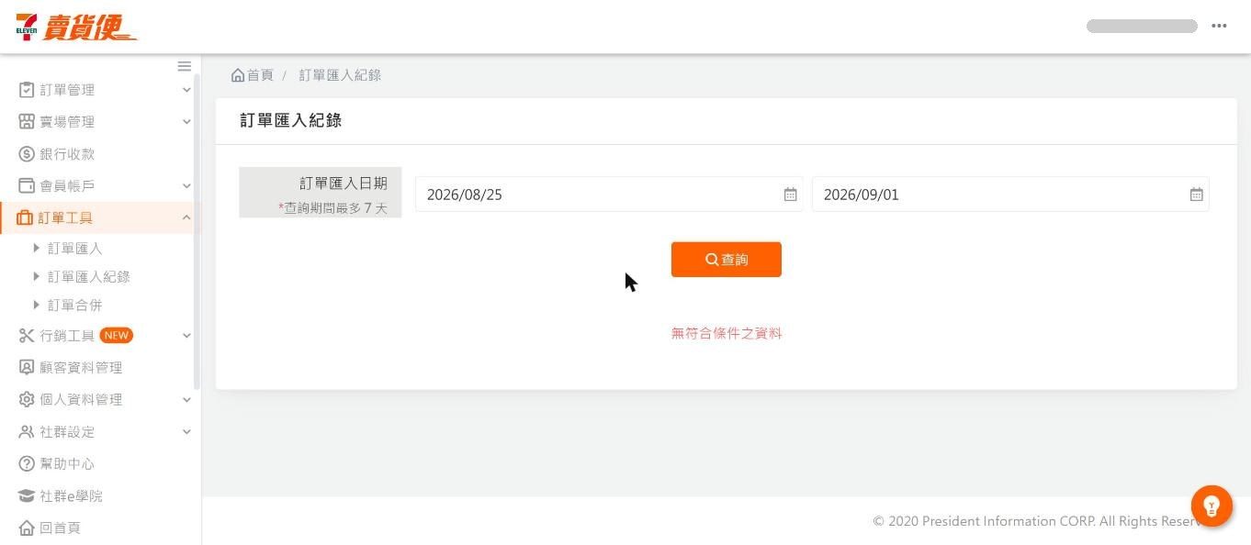Screen dimensions: 1251x545
Task: Go to 首頁 via breadcrumb link
Action: (x=253, y=75)
